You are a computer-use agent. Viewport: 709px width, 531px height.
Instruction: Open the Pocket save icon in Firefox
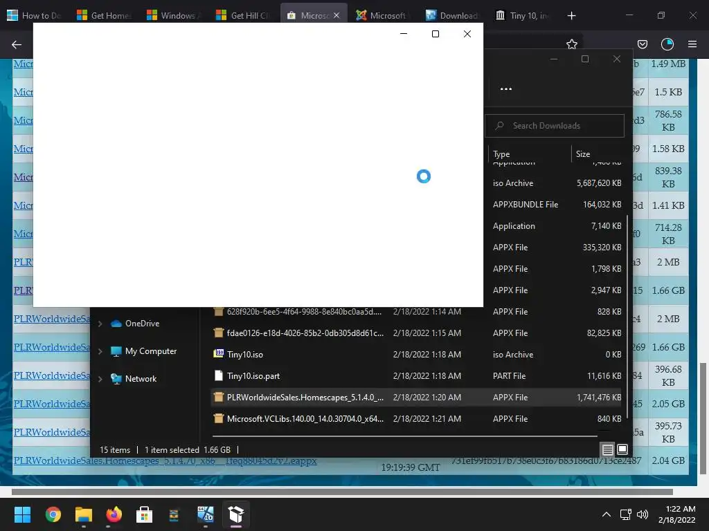(642, 44)
